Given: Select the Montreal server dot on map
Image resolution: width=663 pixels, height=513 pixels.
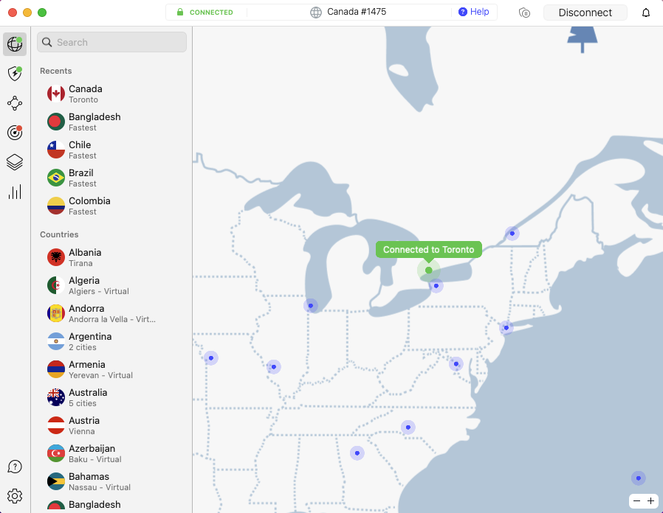Looking at the screenshot, I should click(x=512, y=234).
